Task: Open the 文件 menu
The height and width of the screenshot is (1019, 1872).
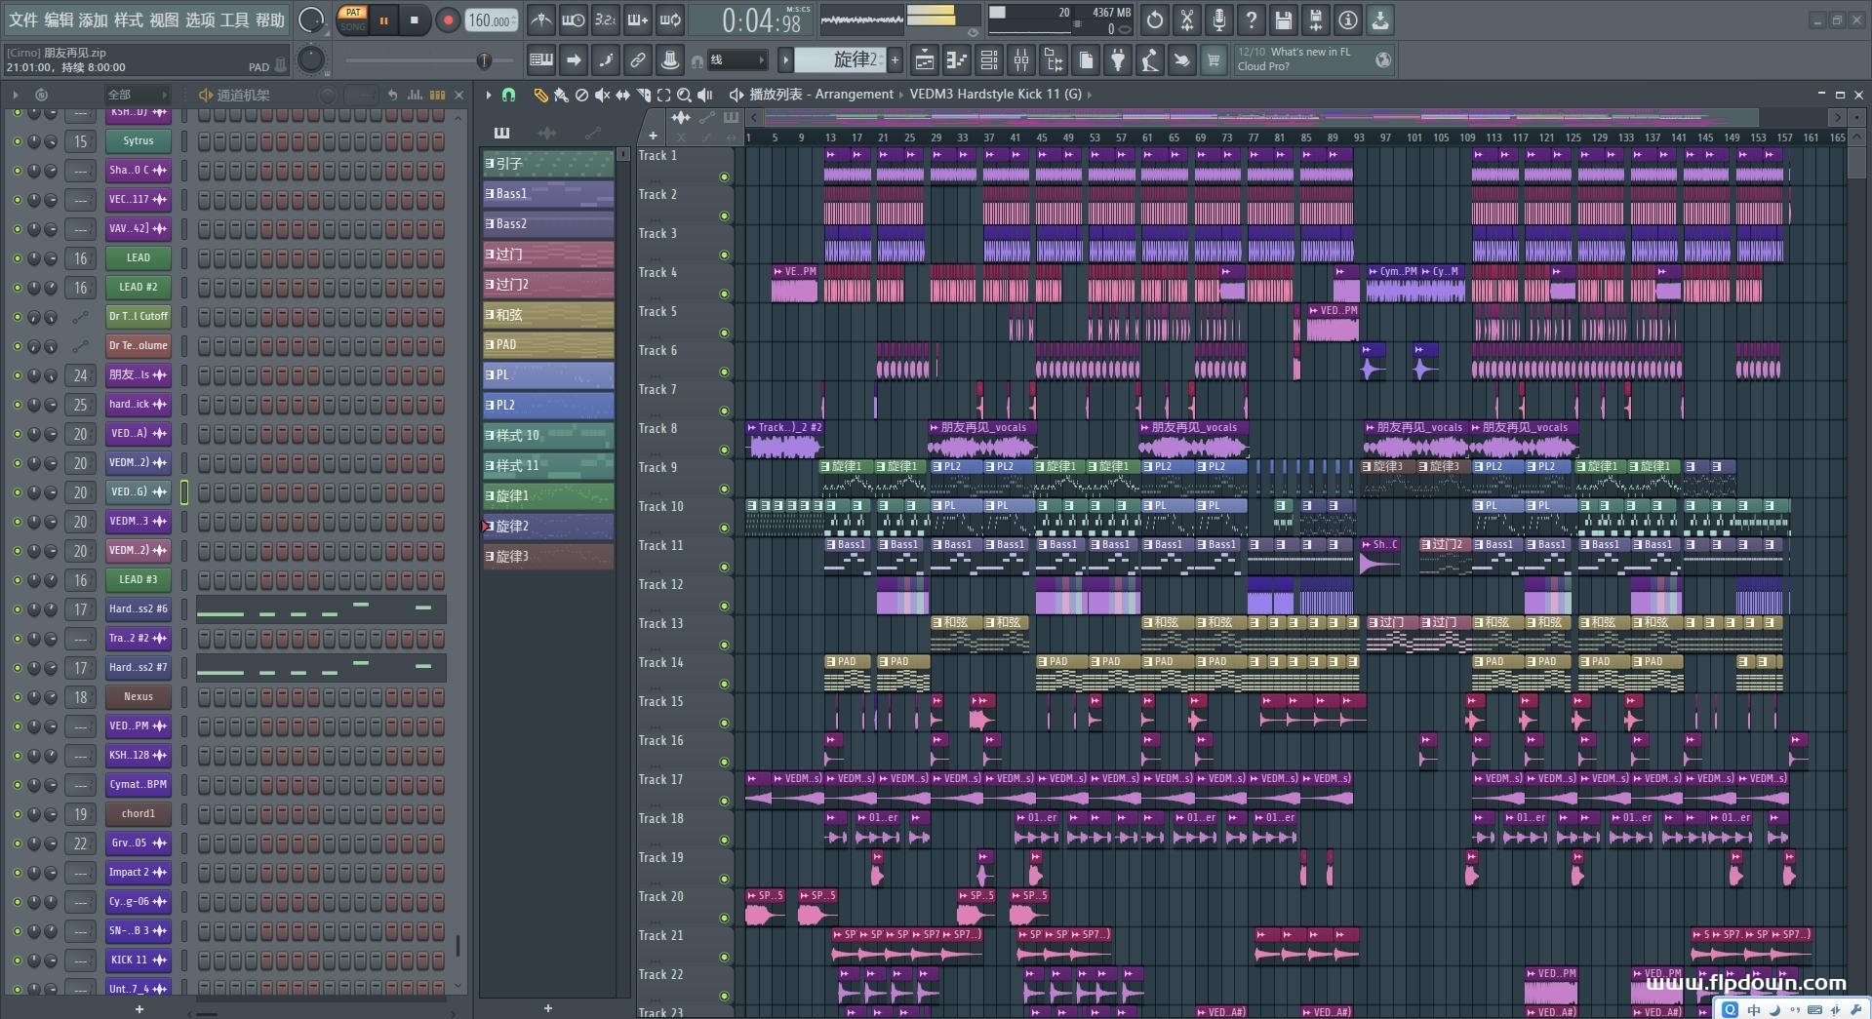Action: tap(22, 20)
